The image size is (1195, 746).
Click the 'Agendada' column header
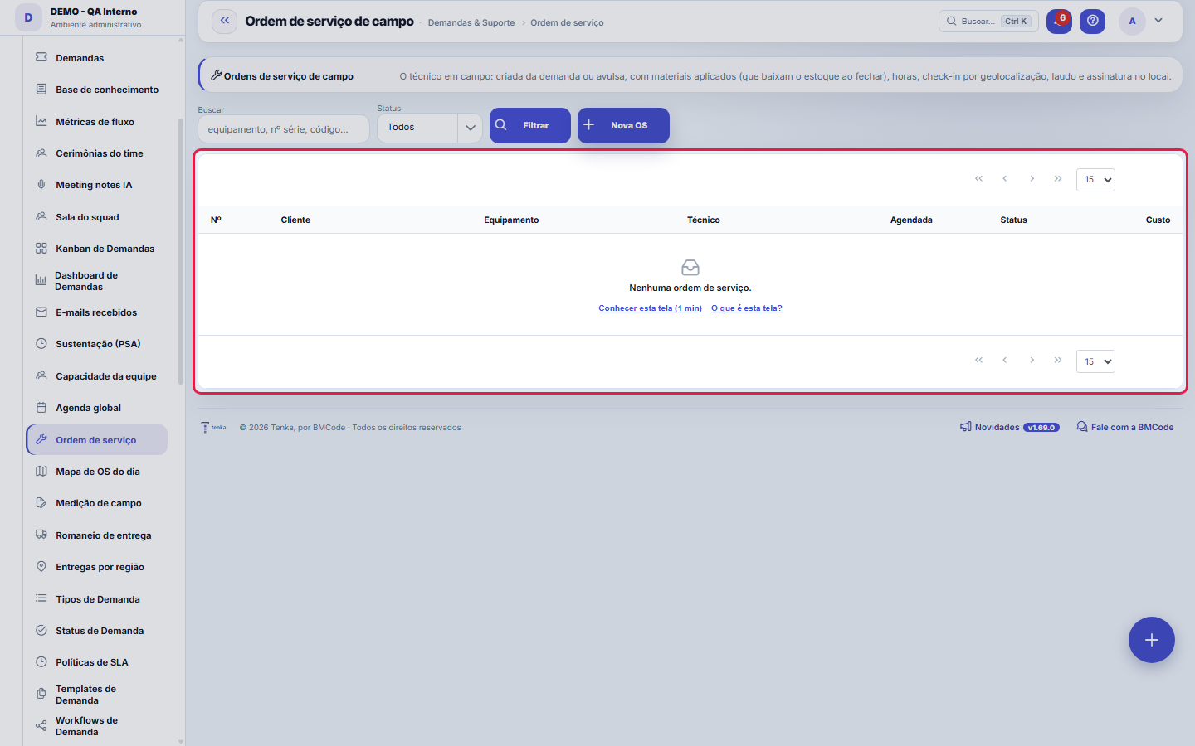click(x=911, y=220)
